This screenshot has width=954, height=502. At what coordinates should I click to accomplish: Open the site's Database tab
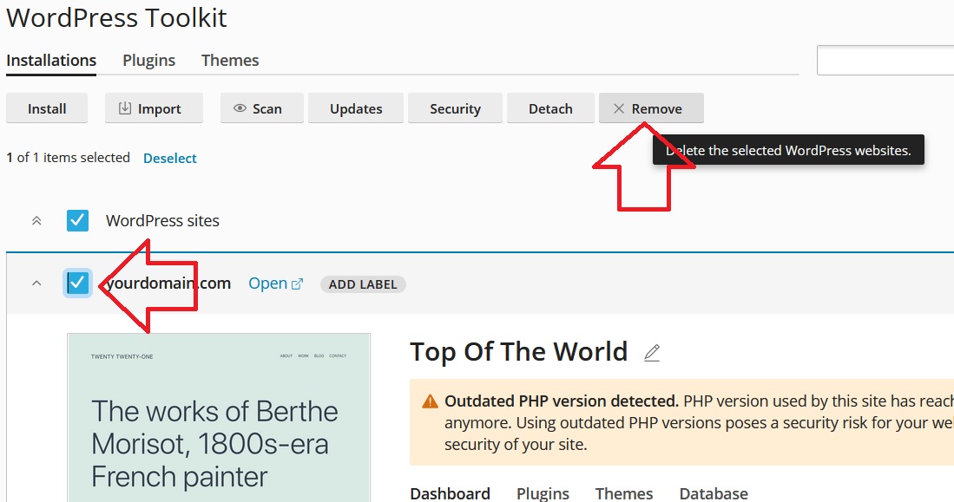tap(713, 492)
